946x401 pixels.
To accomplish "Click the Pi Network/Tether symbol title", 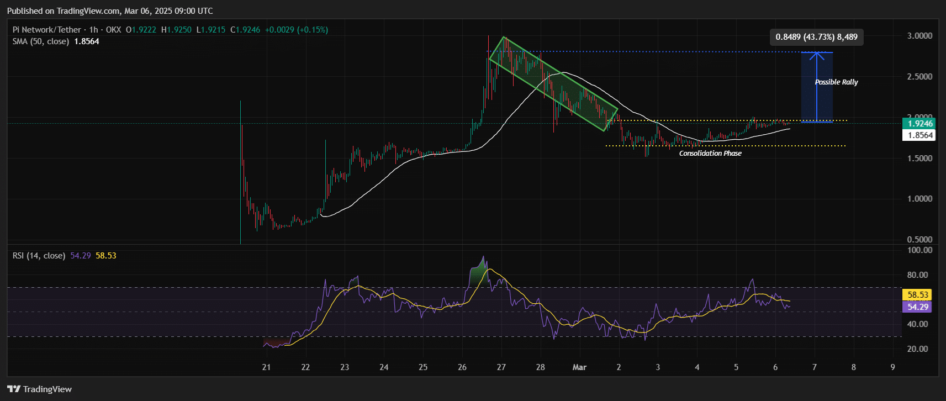I will (47, 30).
